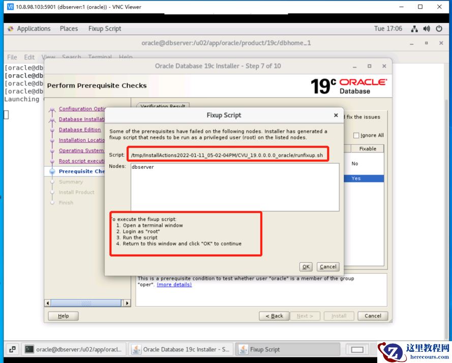The height and width of the screenshot is (363, 452).
Task: Maximize the installer window
Action: click(369, 66)
